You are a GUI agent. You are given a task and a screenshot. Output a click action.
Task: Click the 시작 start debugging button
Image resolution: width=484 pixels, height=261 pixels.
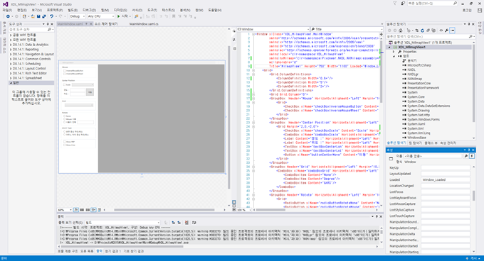point(123,16)
